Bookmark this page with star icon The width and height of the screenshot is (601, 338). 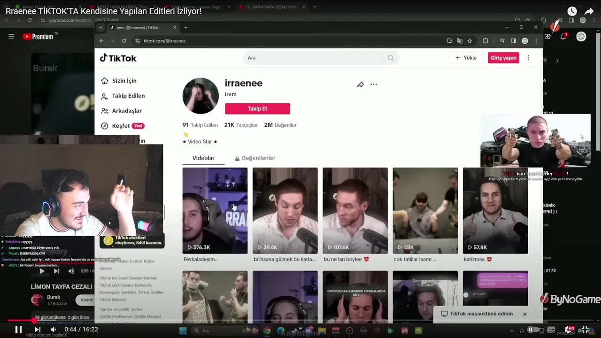470,41
